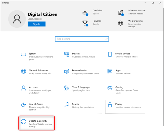Screen dimensions: 164x131
Task: Open the Ease of Access icon
Action: pos(24,105)
